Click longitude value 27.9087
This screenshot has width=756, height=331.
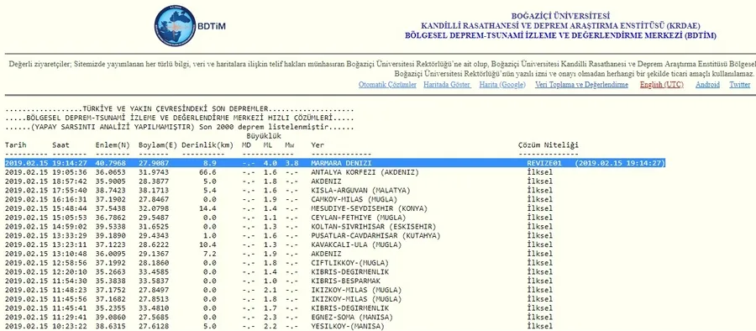pos(154,163)
